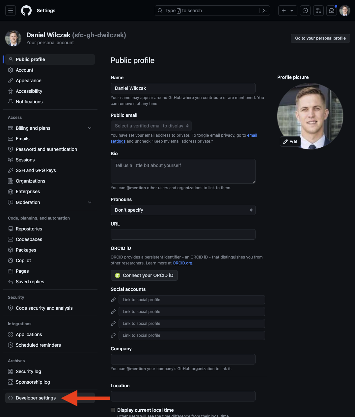Click the user avatar in header

pyautogui.click(x=345, y=11)
